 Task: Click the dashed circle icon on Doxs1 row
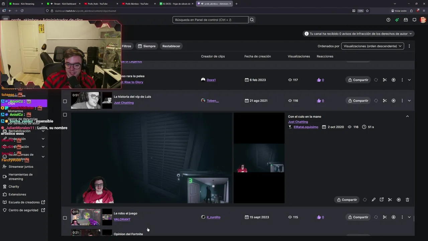point(376,80)
